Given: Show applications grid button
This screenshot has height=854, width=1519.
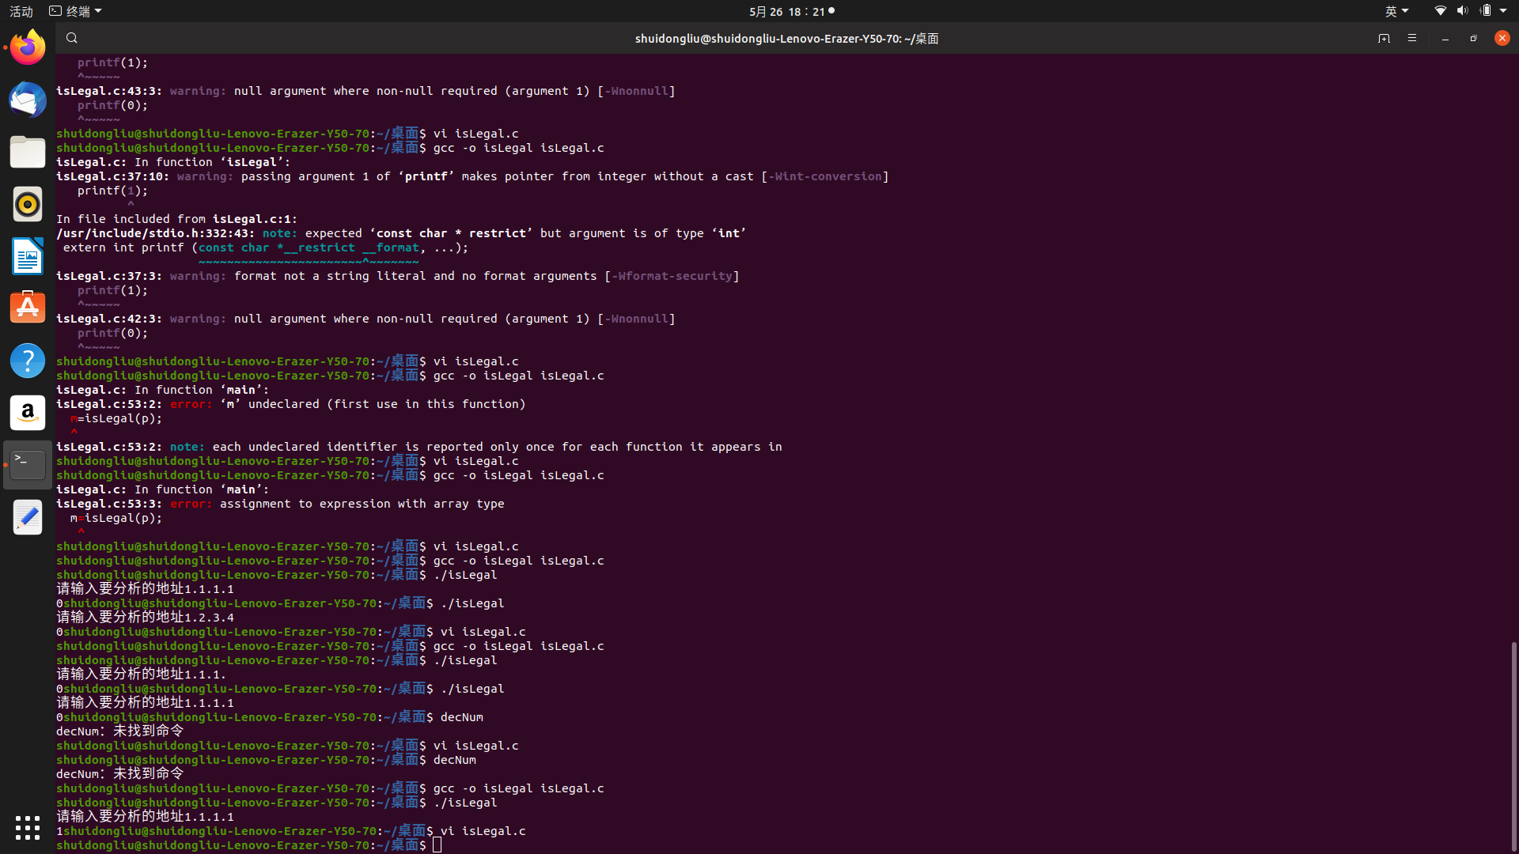Looking at the screenshot, I should point(28,827).
